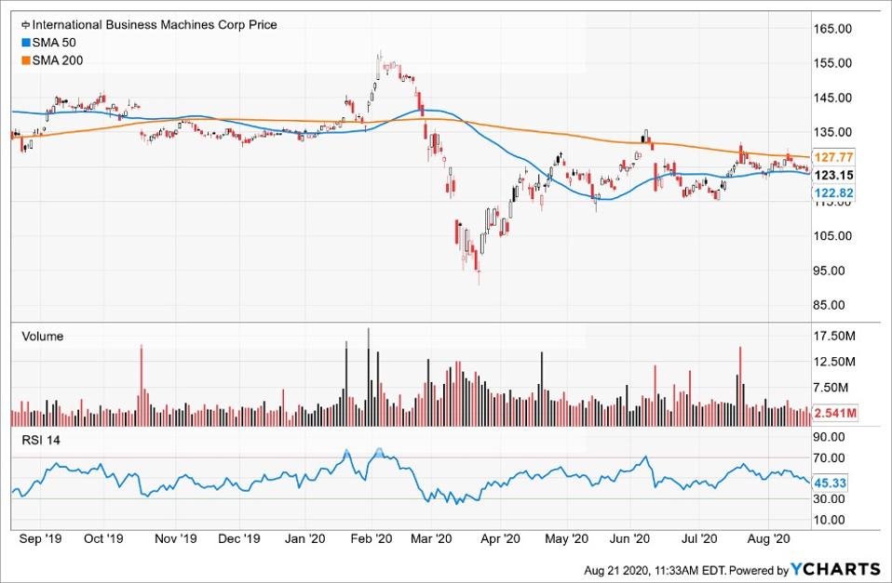
Task: Click the tall red volume bar in late July
Action: tap(740, 387)
